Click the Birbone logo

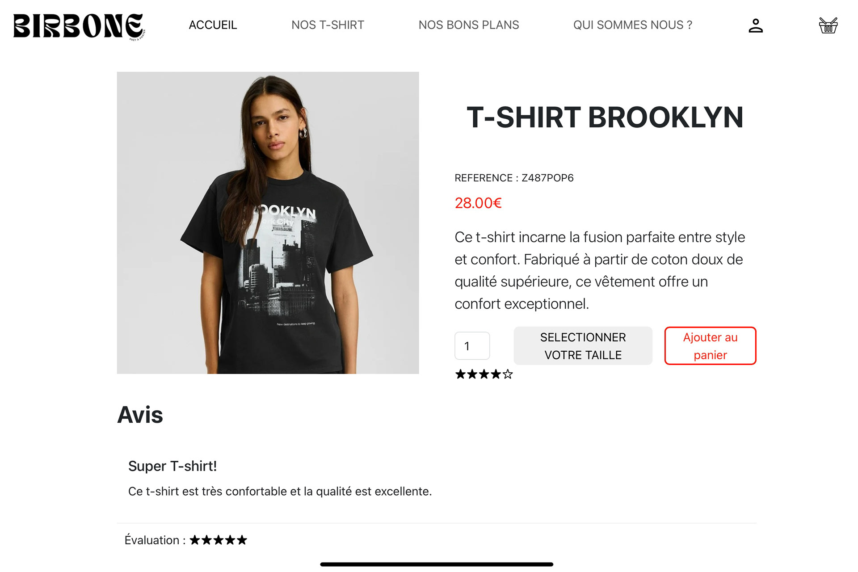pos(79,26)
